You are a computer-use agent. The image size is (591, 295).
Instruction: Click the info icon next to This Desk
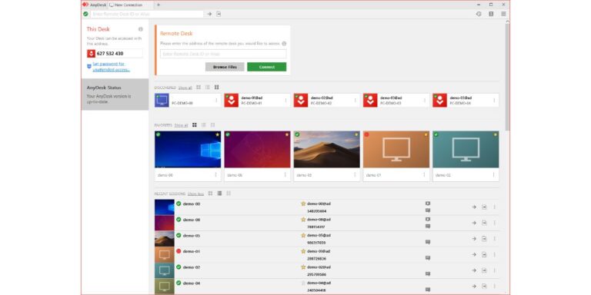[x=141, y=29]
